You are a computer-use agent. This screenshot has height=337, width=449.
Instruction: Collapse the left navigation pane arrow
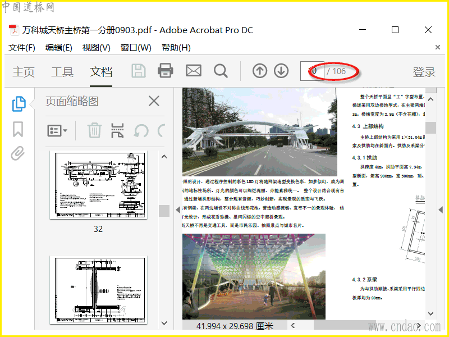178,210
